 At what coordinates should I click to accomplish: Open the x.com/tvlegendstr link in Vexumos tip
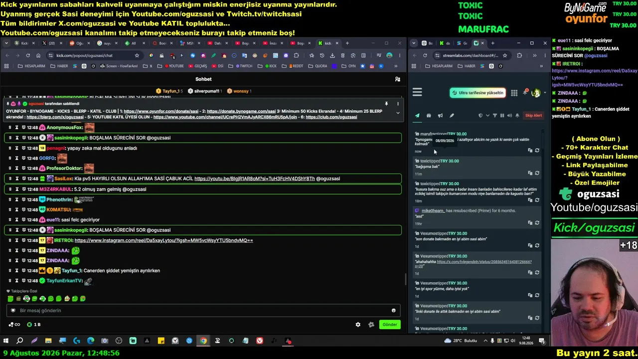pos(484,262)
